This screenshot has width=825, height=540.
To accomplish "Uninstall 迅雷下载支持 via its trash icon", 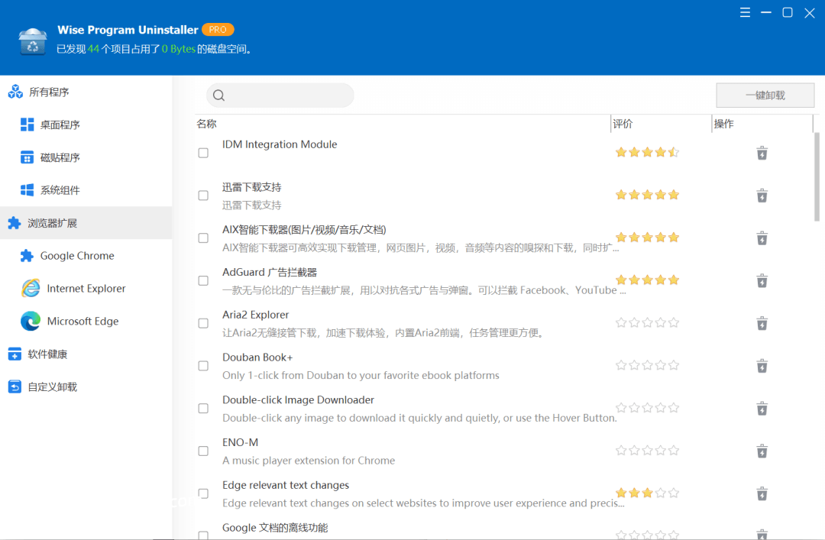I will click(x=762, y=195).
